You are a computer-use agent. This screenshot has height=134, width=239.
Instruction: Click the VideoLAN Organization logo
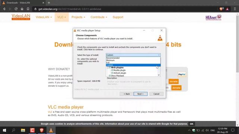[x=21, y=17]
